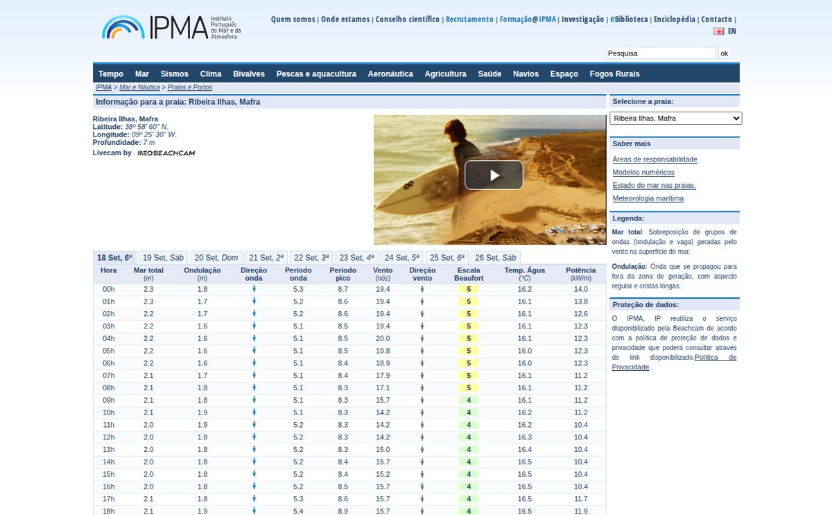This screenshot has height=515, width=832.
Task: Open the Onde estamos link
Action: tap(345, 19)
